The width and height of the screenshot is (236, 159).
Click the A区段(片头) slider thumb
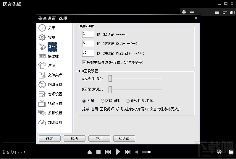coord(110,78)
